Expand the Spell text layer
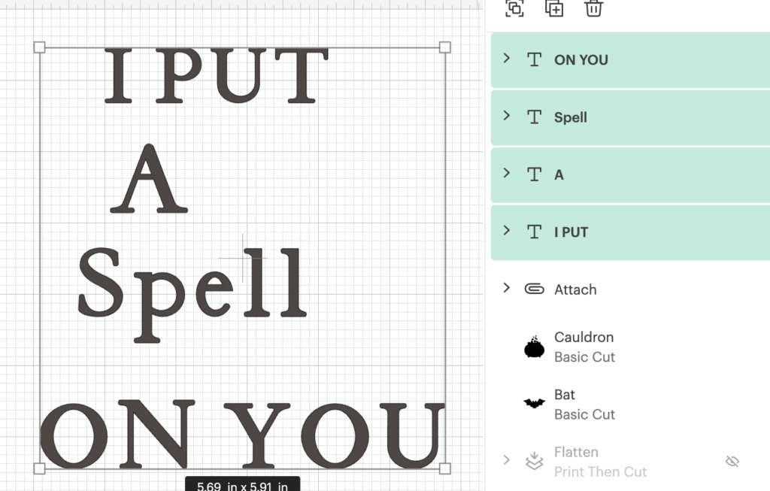 [507, 116]
